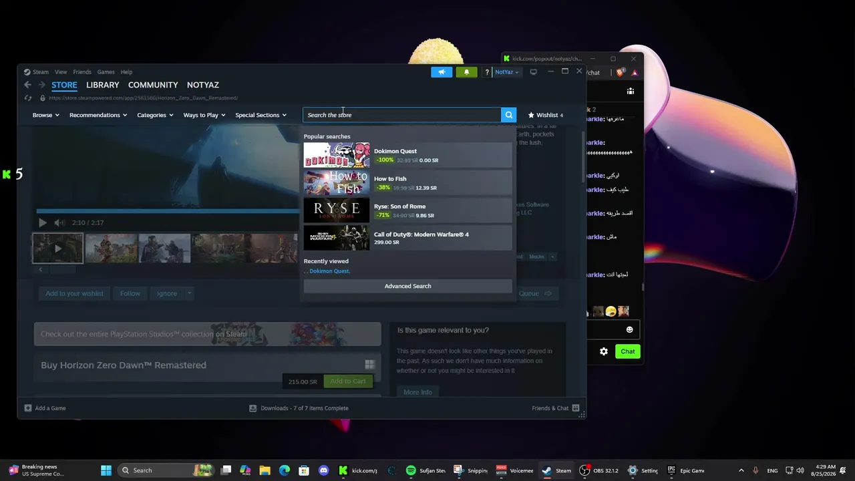Expand the Recommendations dropdown

point(98,115)
